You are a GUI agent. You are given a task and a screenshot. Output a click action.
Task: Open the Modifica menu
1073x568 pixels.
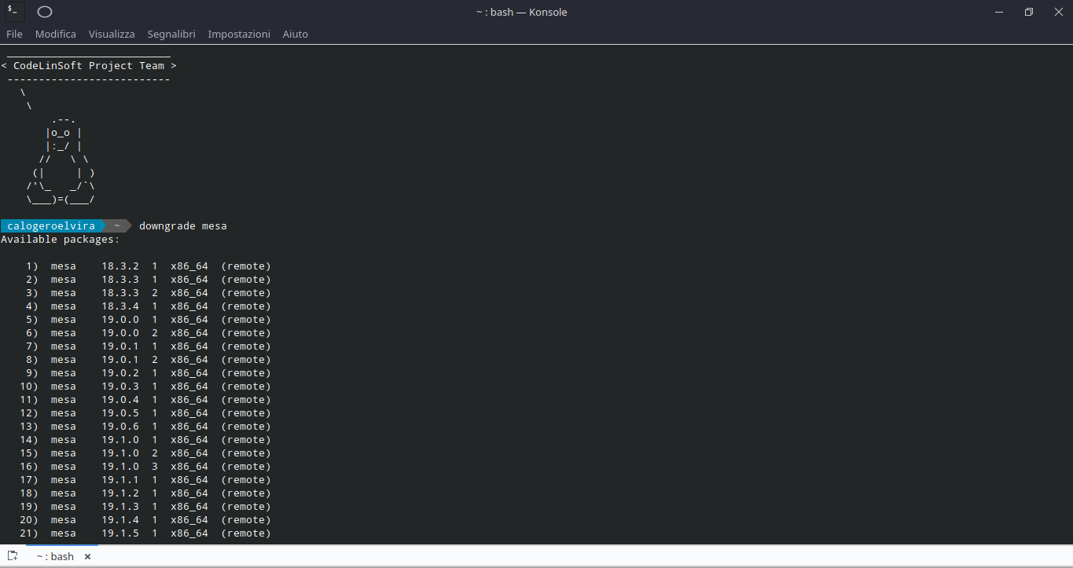[x=56, y=34]
